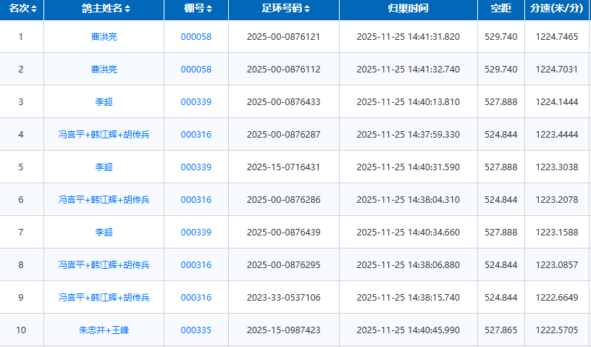Open owner 李超 in rank 7 row

(x=104, y=233)
